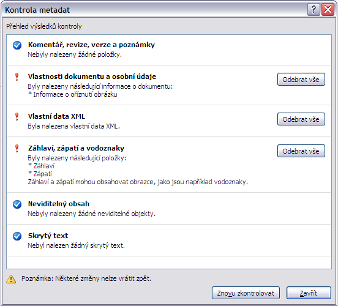338x306 pixels.
Task: Open the question mark help button
Action: coord(314,10)
